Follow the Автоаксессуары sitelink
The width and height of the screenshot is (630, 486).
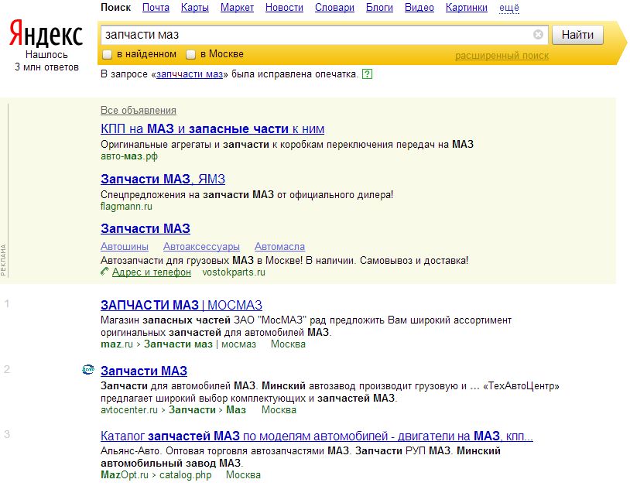coord(202,247)
